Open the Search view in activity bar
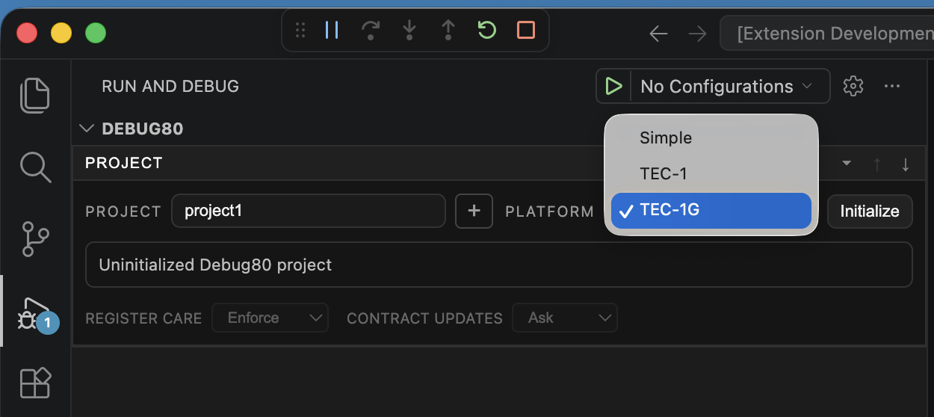Viewport: 934px width, 417px height. [x=34, y=167]
